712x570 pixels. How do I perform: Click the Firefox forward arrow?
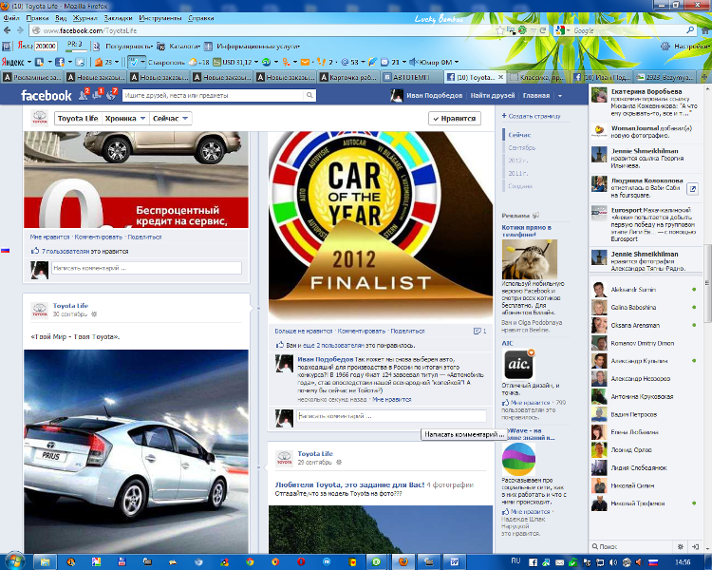pos(20,30)
